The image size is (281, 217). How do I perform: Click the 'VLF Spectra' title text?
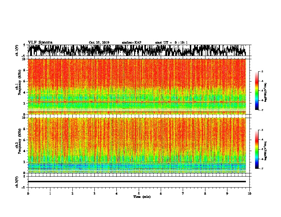(40, 43)
